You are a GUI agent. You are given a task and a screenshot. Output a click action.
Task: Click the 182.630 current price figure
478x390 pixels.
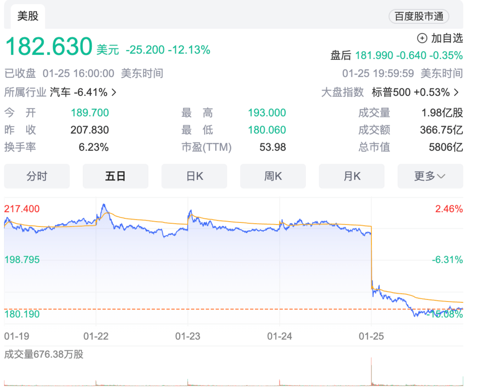[x=49, y=46]
